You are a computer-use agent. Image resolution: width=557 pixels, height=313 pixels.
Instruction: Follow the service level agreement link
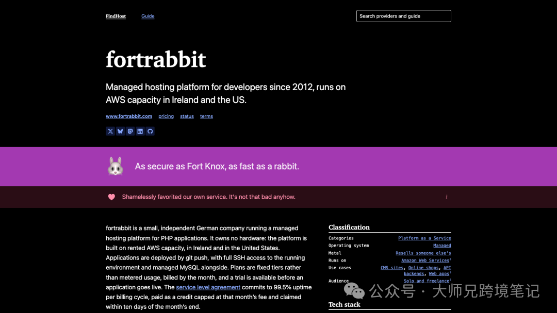point(208,287)
